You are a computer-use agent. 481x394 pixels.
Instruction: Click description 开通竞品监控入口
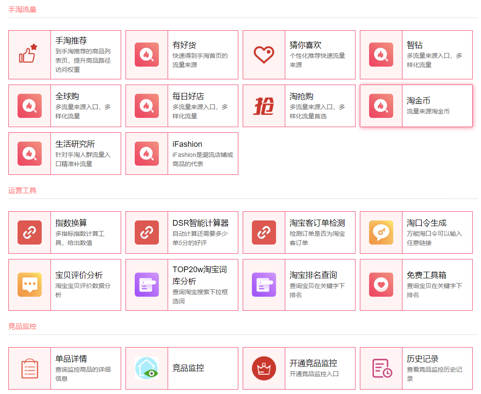point(314,374)
